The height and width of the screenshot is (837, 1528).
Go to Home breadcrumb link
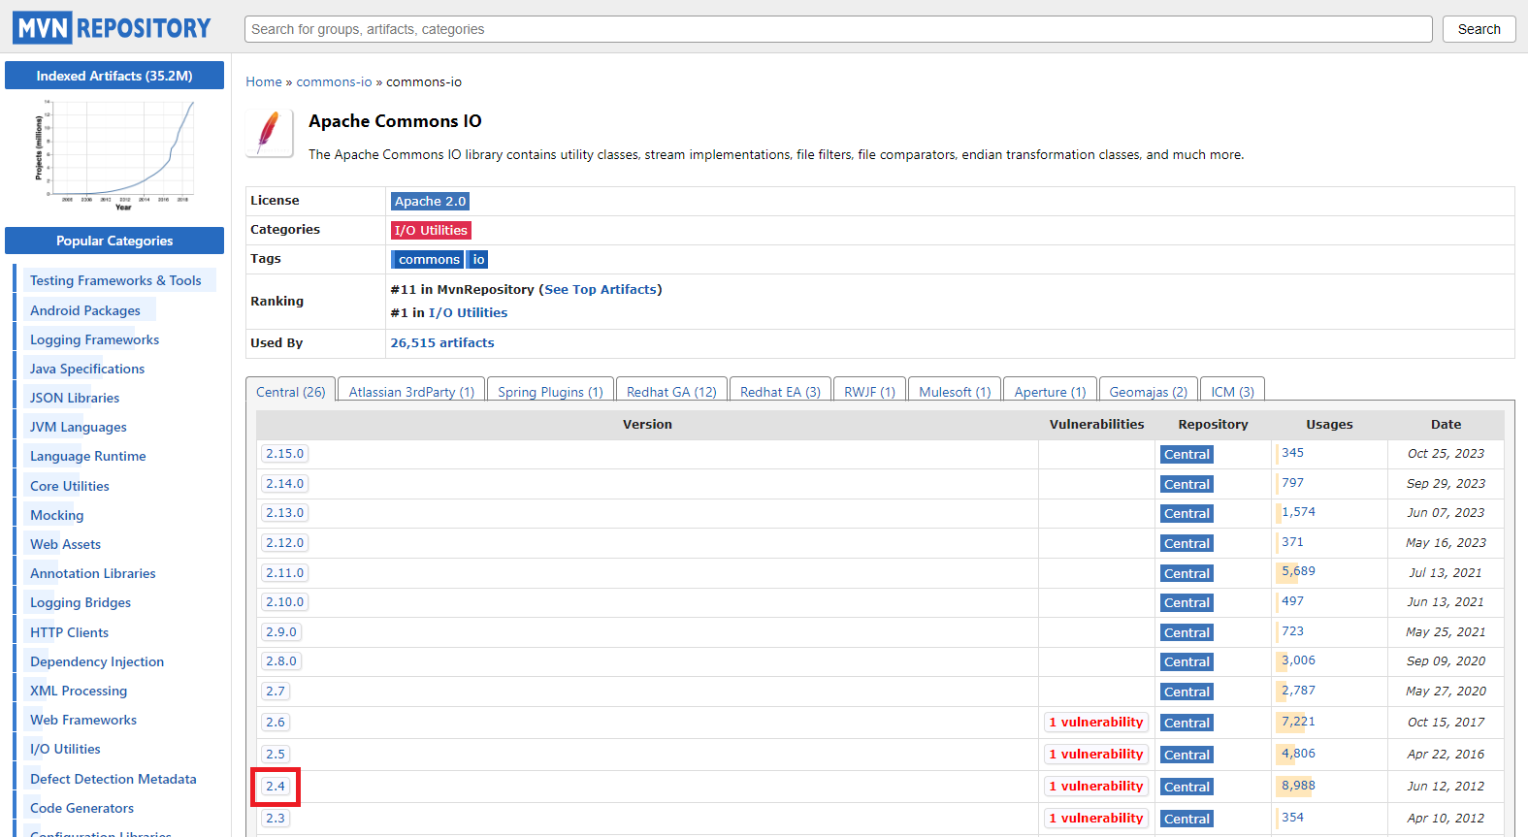pyautogui.click(x=264, y=81)
